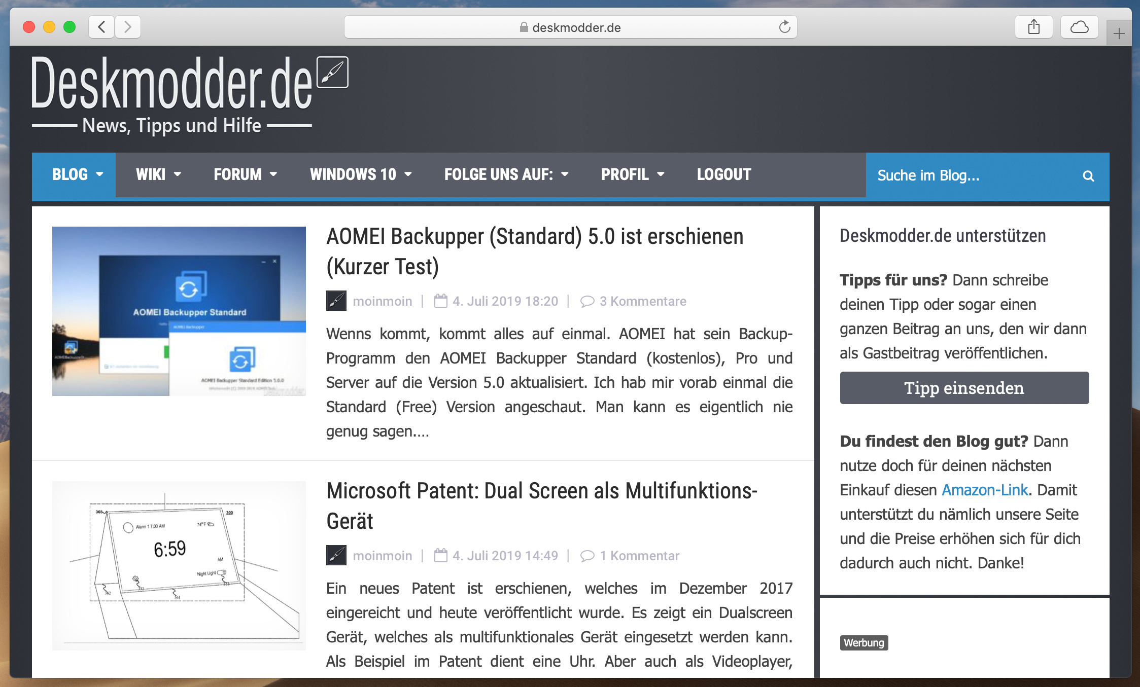Screen dimensions: 1140x687
Task: Click author moinmoin on the AOMEI article
Action: click(383, 301)
